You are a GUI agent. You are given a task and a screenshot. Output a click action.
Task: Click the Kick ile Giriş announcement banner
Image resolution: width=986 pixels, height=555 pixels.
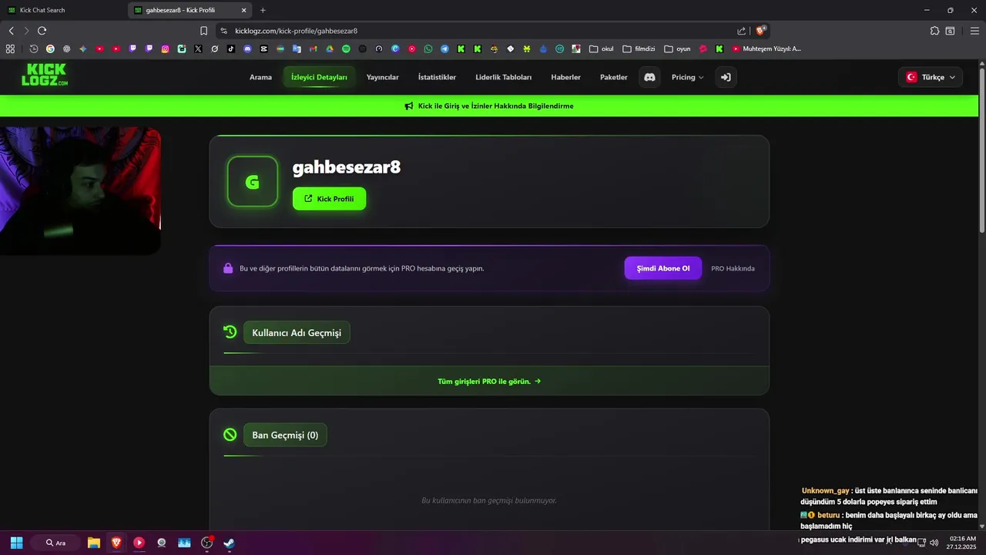tap(489, 106)
